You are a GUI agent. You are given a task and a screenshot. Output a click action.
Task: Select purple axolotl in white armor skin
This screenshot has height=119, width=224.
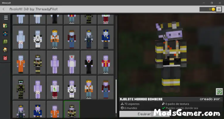[x=72, y=88]
